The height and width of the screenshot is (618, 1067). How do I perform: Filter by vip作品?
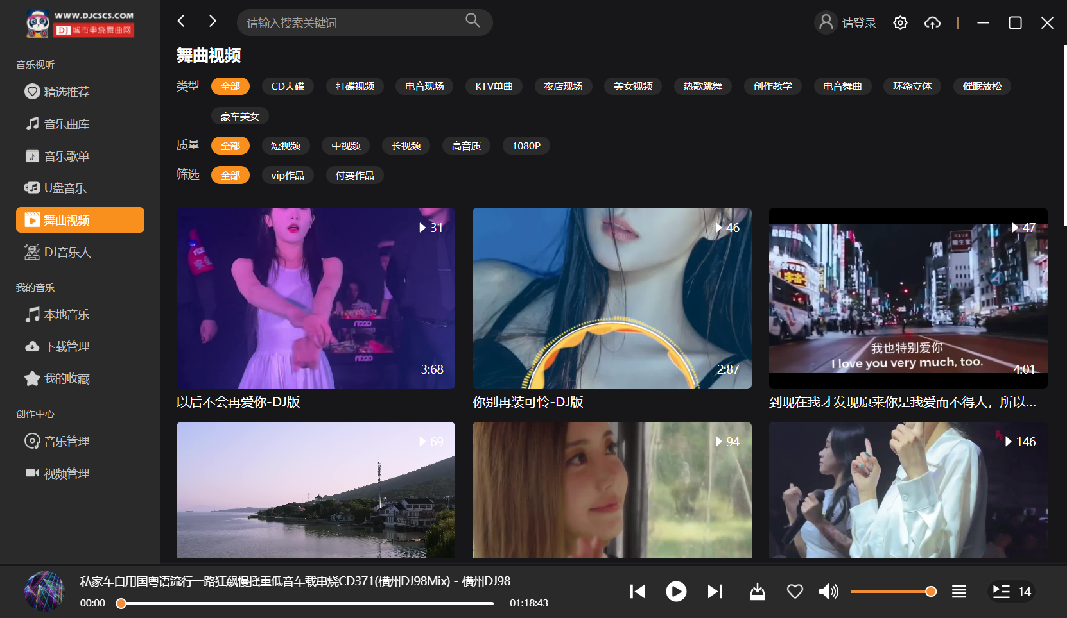(288, 175)
